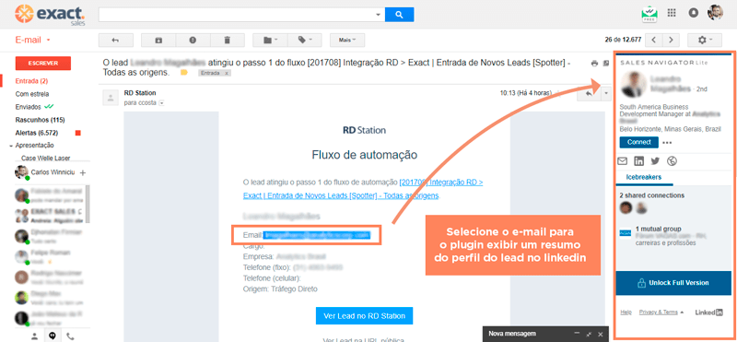
Task: Open the Case Welle Laser label
Action: coord(45,158)
